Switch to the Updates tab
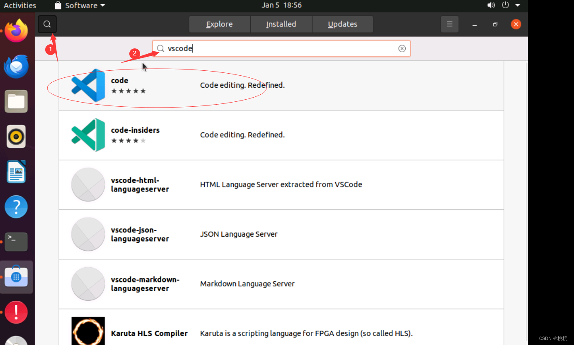574x345 pixels. pos(343,24)
